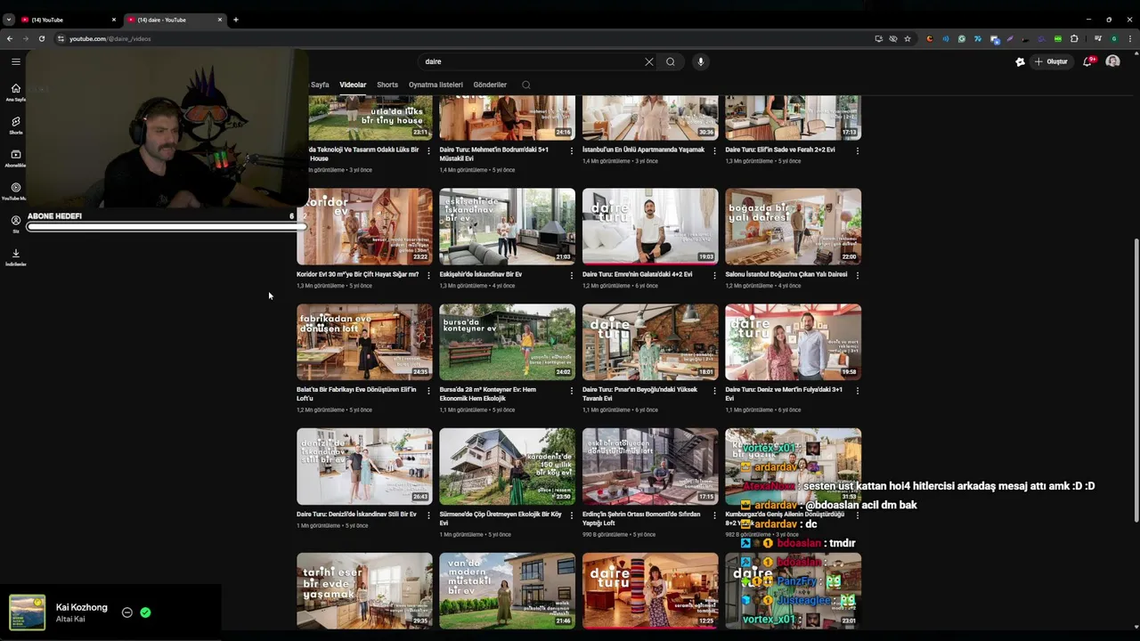The height and width of the screenshot is (641, 1140).
Task: Play the 'karadeniz'de 150 yıllık bir köy evi' thumbnail
Action: (x=507, y=467)
